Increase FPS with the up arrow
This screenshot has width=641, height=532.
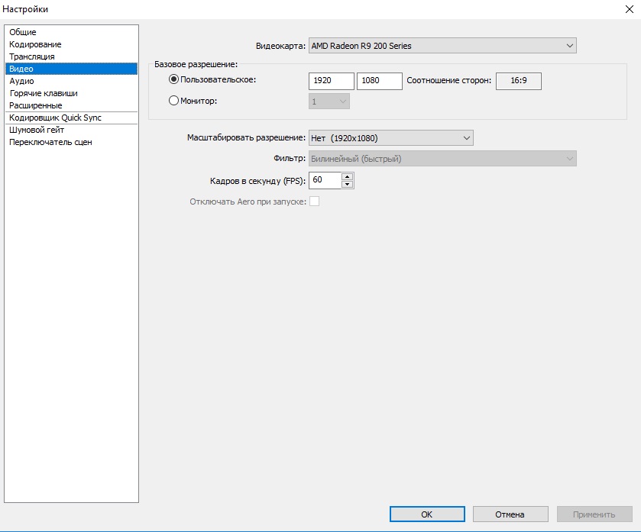[x=347, y=177]
